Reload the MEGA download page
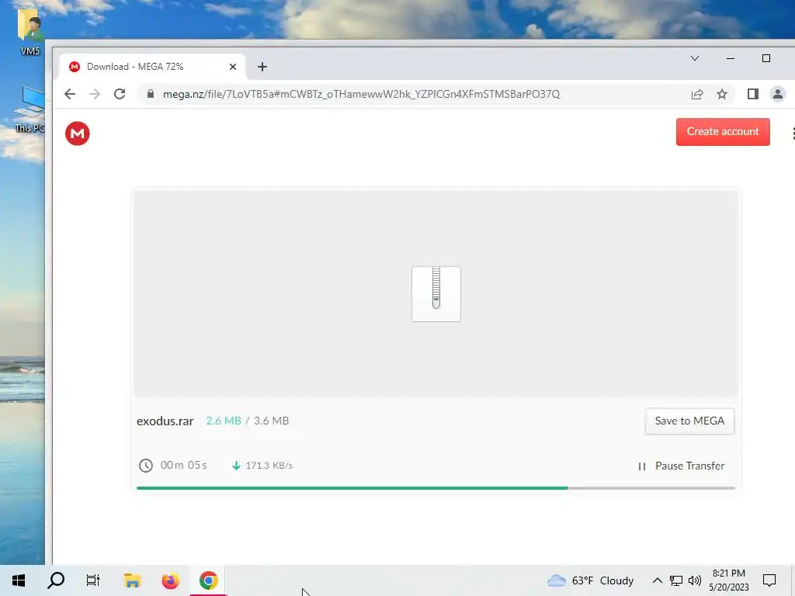The width and height of the screenshot is (795, 596). 120,94
